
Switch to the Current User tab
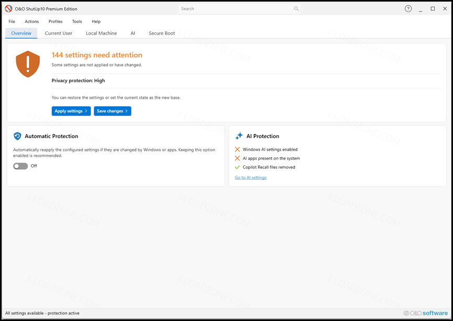click(59, 33)
